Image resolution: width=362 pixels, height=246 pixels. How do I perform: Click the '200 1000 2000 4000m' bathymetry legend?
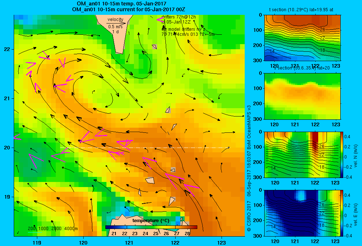[x=52, y=229]
